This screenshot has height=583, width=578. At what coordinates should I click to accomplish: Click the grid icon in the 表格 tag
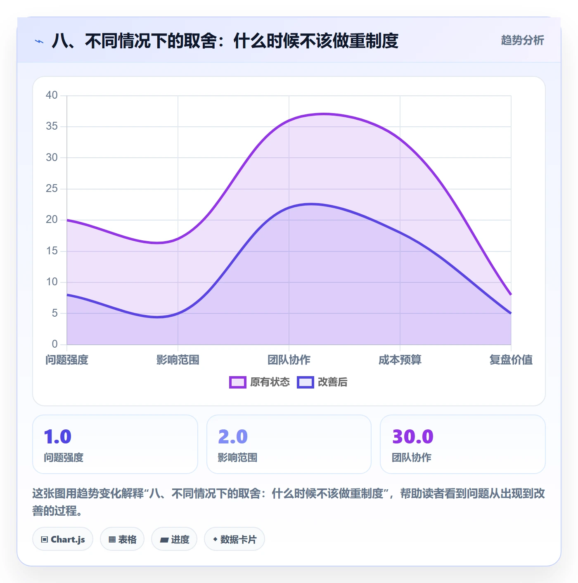(x=112, y=540)
